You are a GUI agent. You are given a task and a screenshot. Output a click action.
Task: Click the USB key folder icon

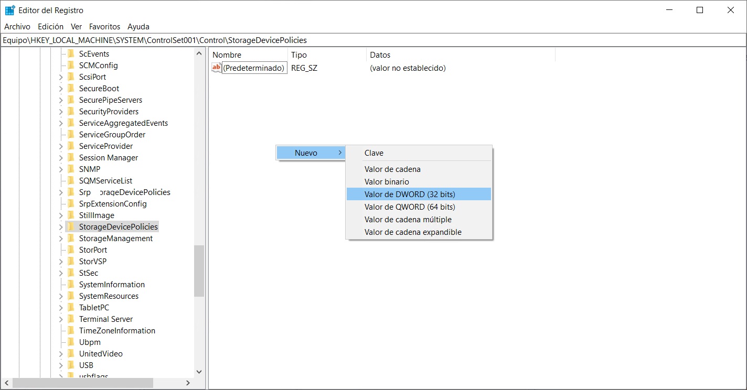click(x=71, y=365)
